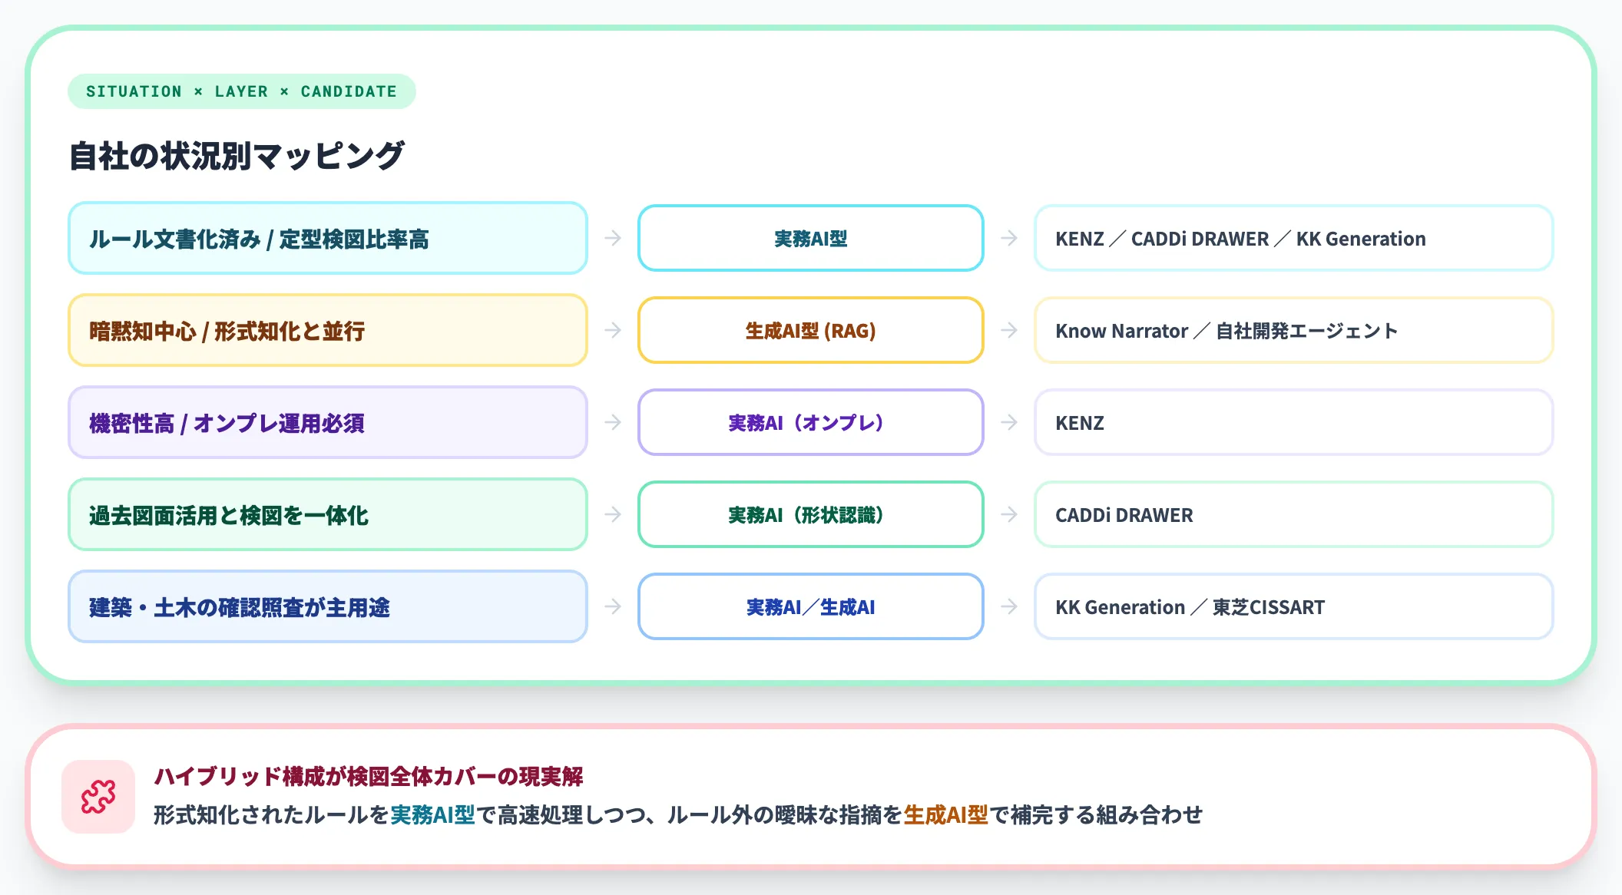The image size is (1622, 895).
Task: Select the 機密性高 / オンプレ運用必須 box
Action: point(328,422)
